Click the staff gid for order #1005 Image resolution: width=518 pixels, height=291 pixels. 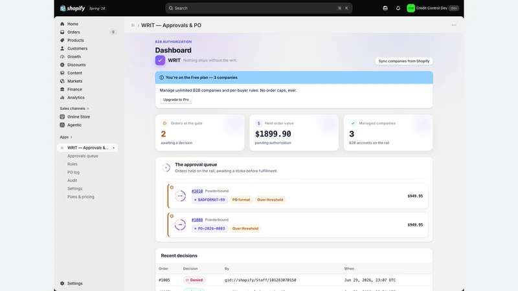click(x=260, y=280)
